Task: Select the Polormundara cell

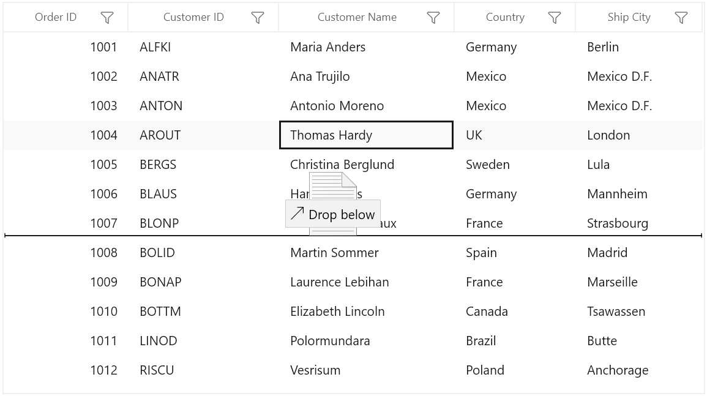Action: point(367,340)
